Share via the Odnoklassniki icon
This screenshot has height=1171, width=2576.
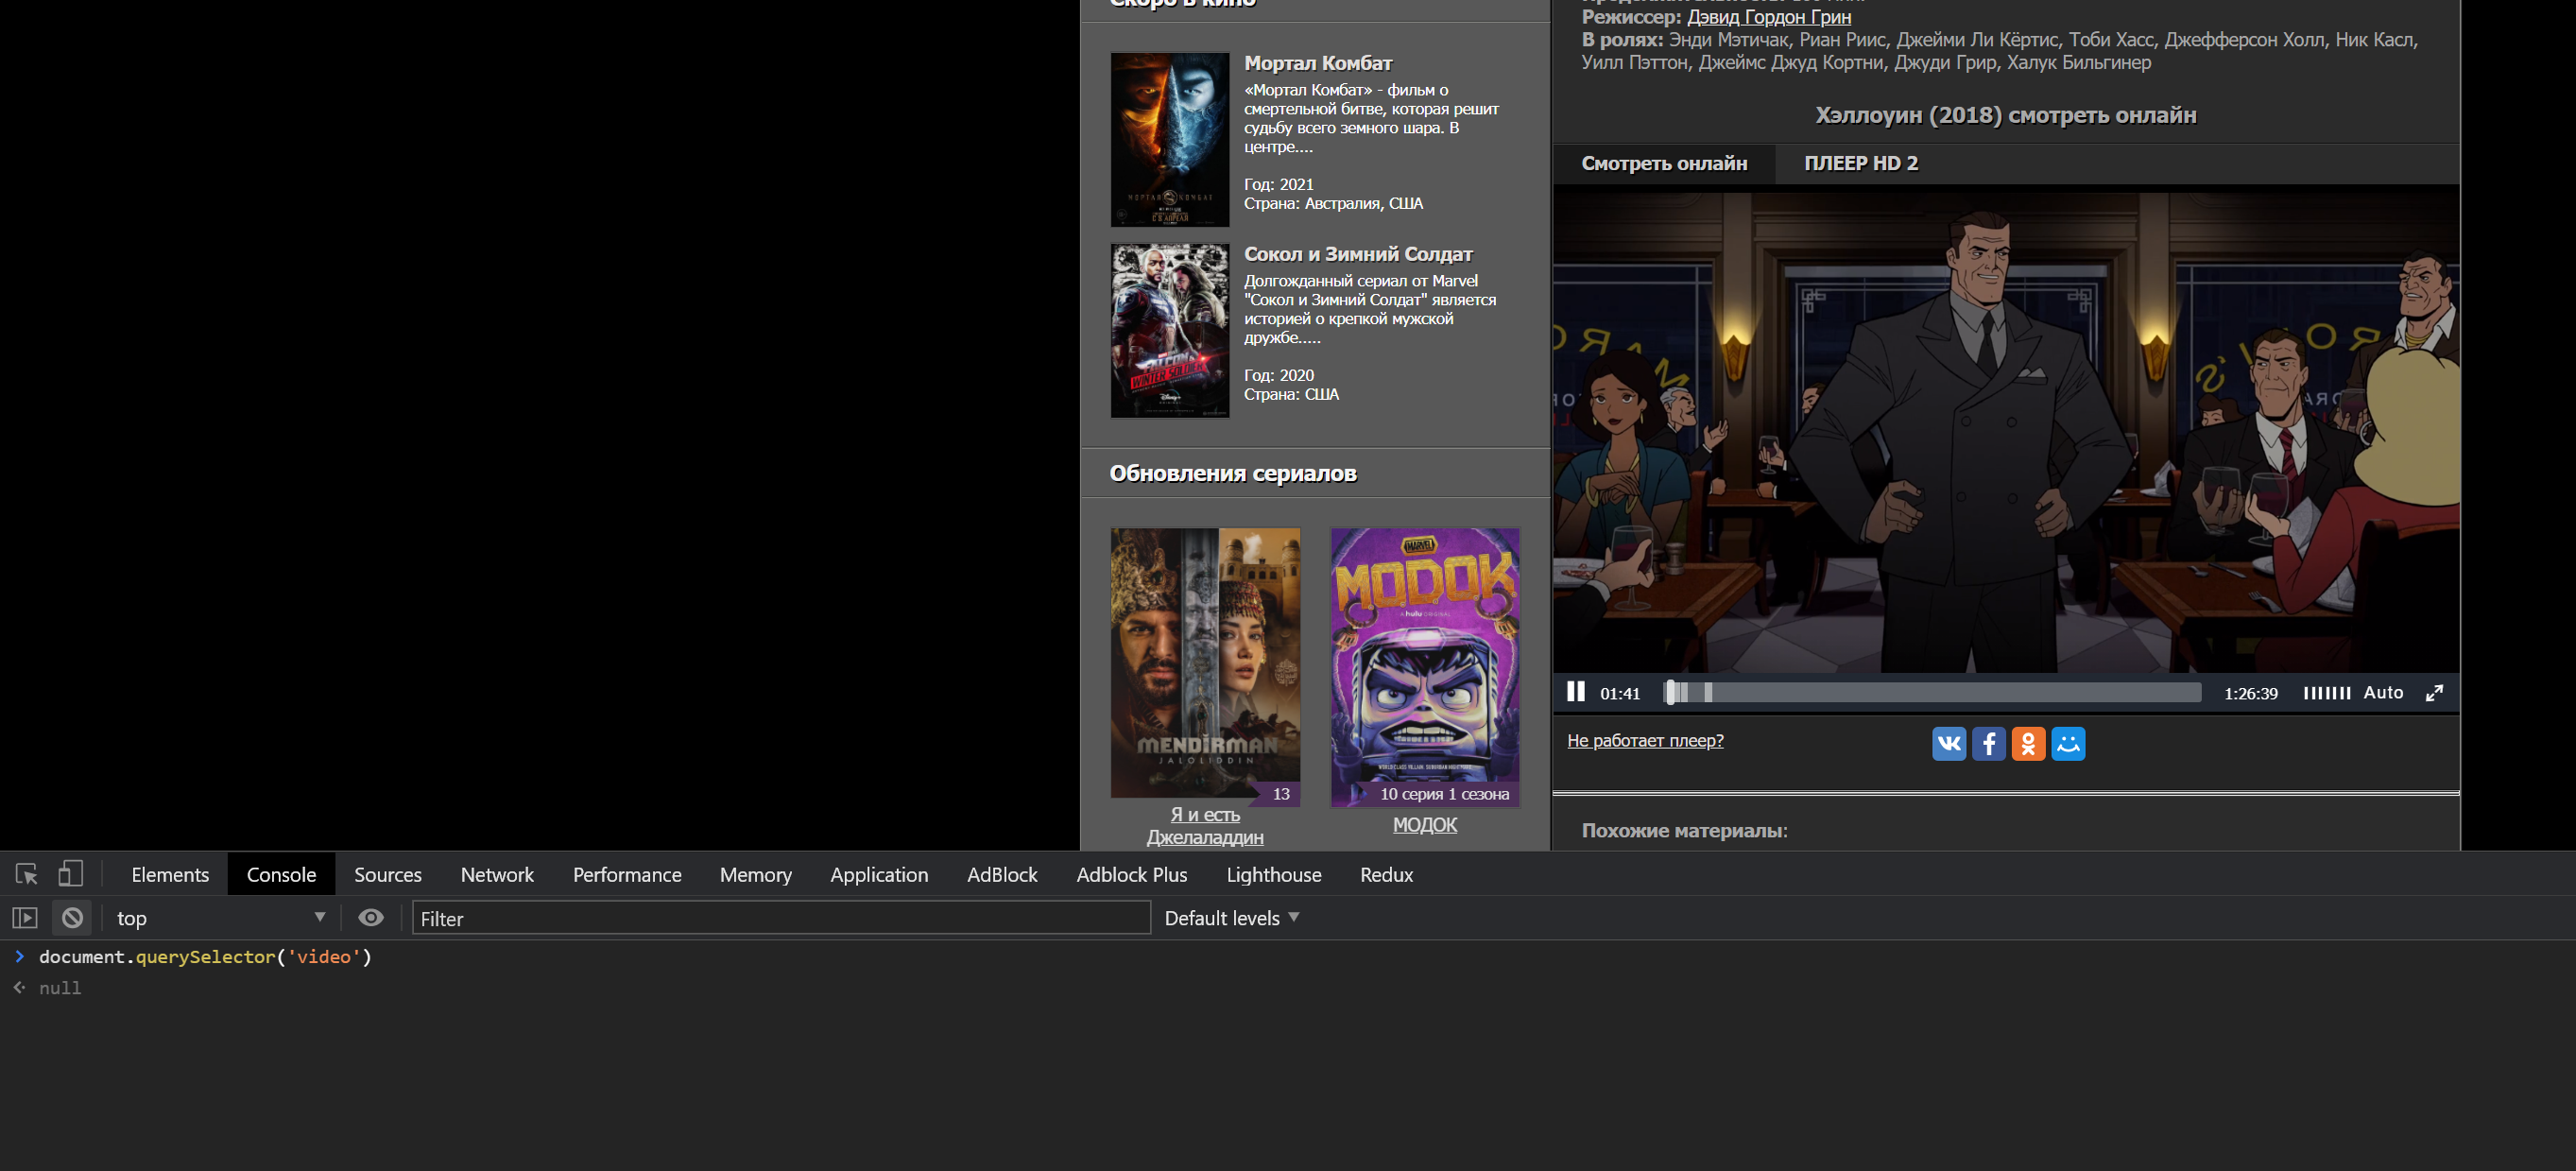pyautogui.click(x=2028, y=744)
